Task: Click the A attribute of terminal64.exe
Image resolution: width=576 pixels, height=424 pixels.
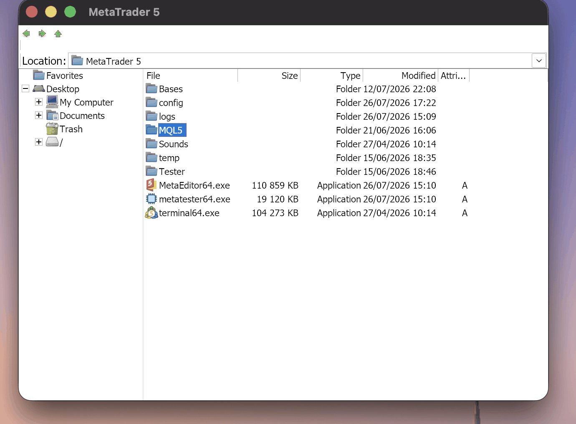Action: [465, 213]
